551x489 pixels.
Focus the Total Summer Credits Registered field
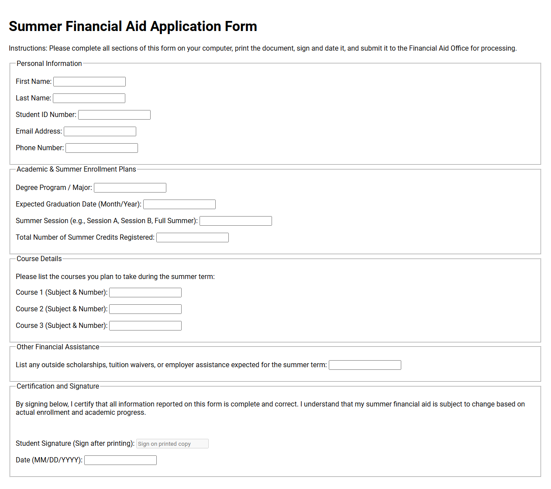193,238
